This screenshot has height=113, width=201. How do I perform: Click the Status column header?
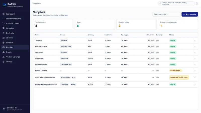pyautogui.click(x=172, y=35)
